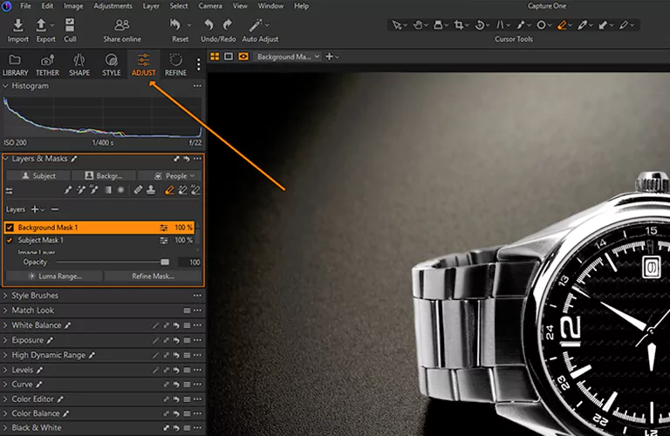Screen dimensions: 670x436
Task: Click the layer Opacity slider handle
Action: click(x=165, y=262)
